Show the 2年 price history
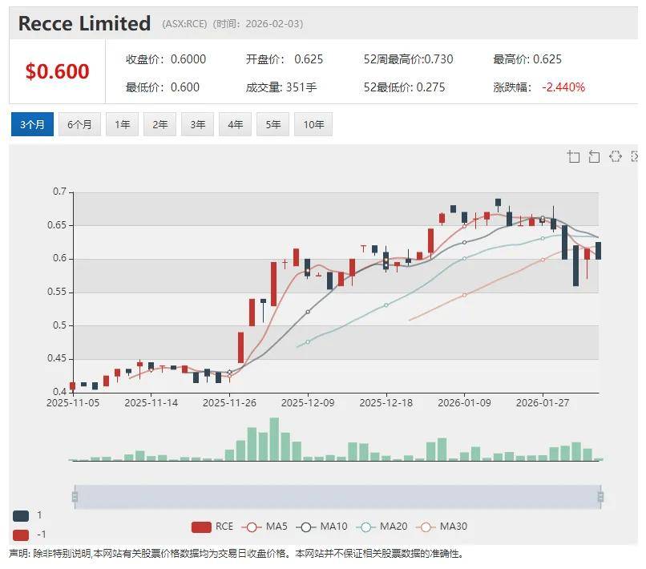Screen dimensions: 646x569 (159, 124)
